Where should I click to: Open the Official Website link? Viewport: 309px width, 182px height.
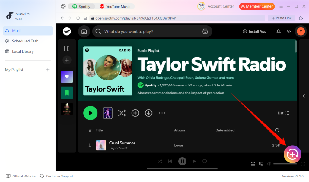point(21,176)
